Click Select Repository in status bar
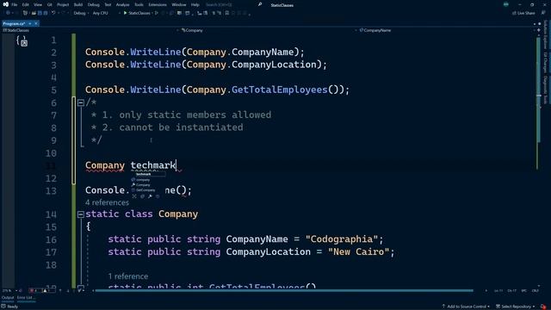Image resolution: width=551 pixels, height=310 pixels. 515,307
